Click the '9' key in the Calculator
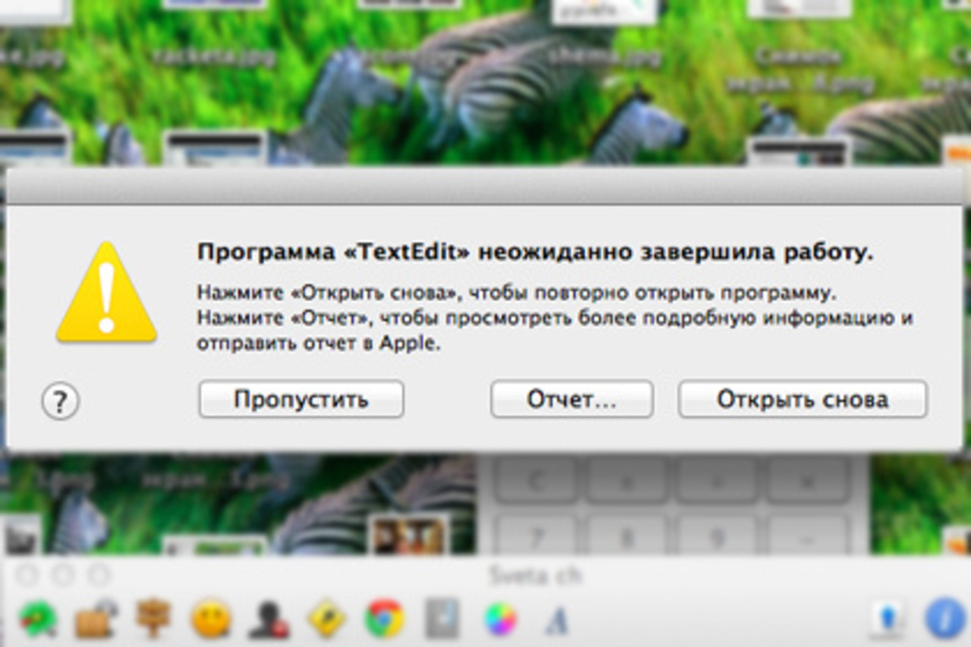 tap(717, 536)
